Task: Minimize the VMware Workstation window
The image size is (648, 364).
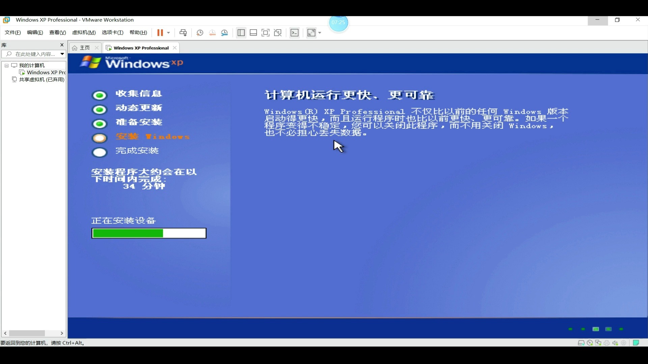Action: (x=598, y=20)
